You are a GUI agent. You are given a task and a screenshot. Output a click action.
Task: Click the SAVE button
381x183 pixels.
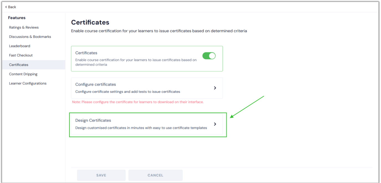tap(101, 175)
